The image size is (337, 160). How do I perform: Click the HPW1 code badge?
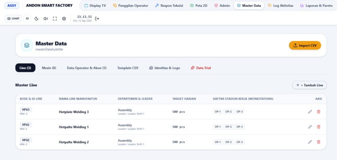pos(26,125)
